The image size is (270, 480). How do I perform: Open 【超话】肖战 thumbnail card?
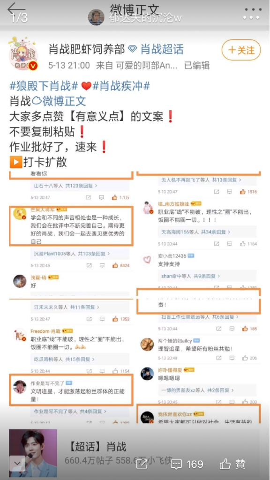pos(33,453)
